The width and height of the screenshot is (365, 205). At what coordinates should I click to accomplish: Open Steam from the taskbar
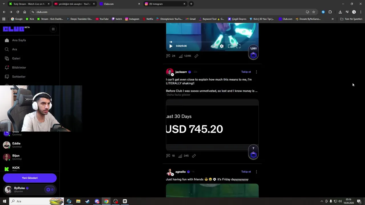click(88, 201)
